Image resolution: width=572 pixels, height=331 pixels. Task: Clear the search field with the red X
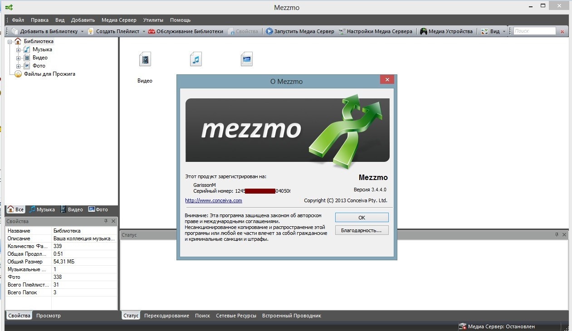tap(562, 31)
